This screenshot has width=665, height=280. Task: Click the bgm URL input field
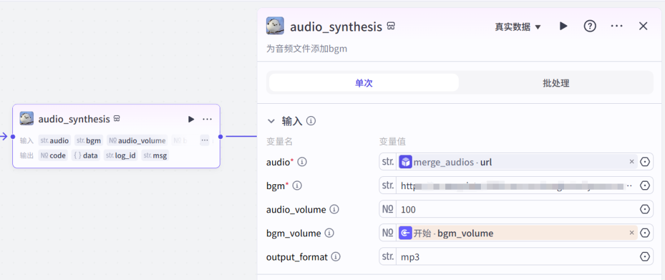514,185
